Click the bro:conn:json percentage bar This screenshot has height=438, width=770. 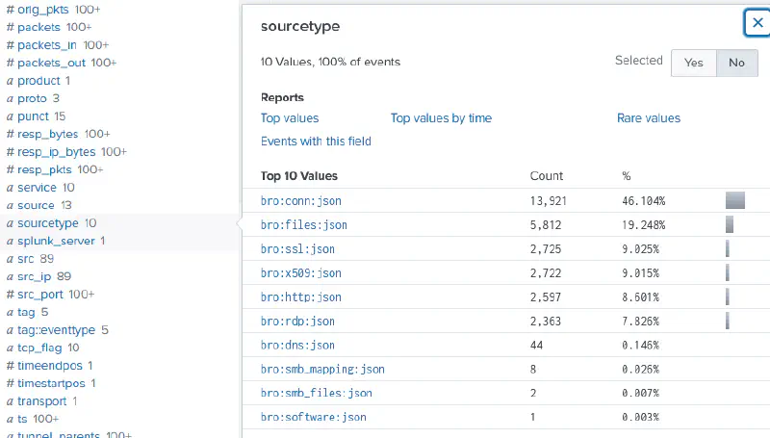pyautogui.click(x=734, y=201)
